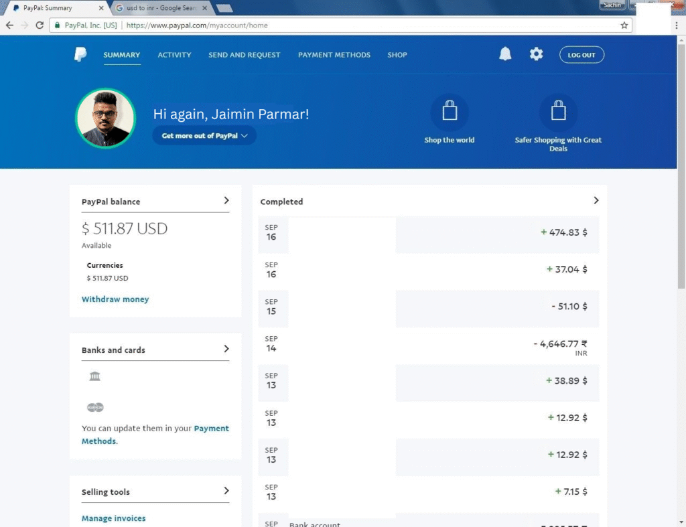Open the notifications bell icon

[505, 55]
